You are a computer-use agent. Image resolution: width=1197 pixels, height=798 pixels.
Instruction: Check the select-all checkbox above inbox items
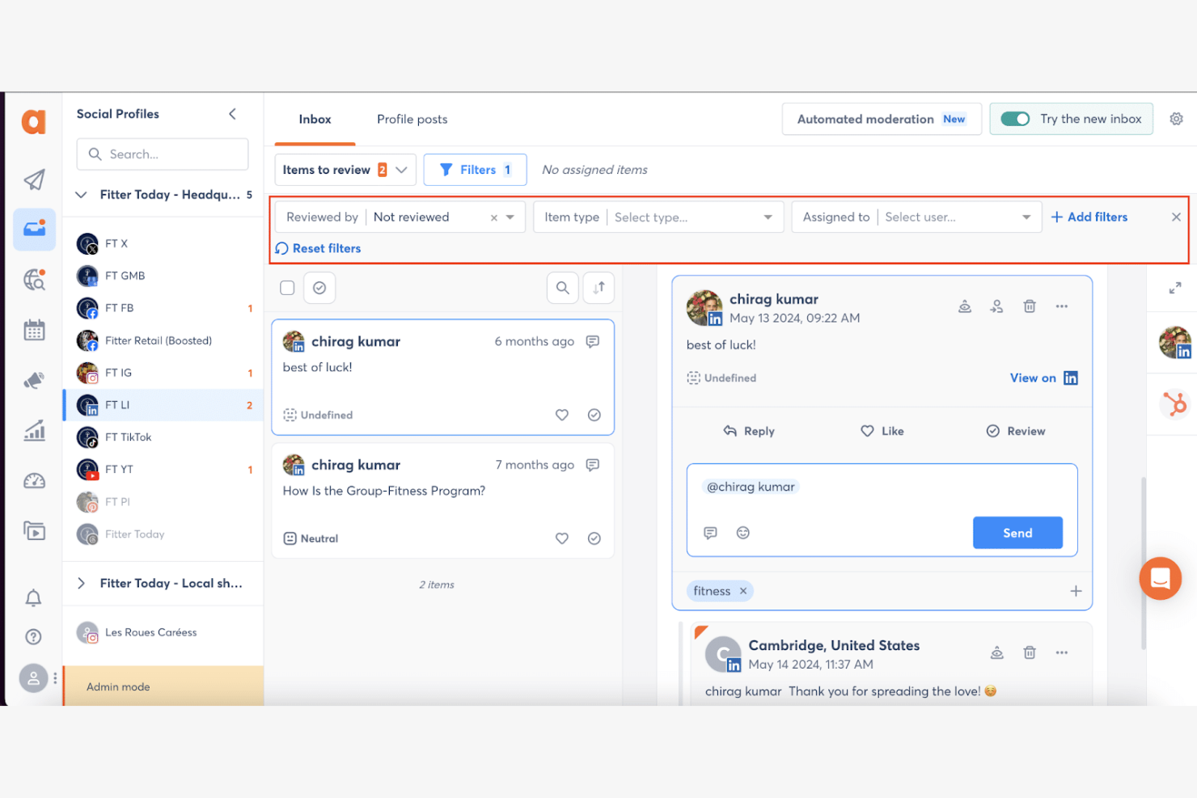pos(287,287)
